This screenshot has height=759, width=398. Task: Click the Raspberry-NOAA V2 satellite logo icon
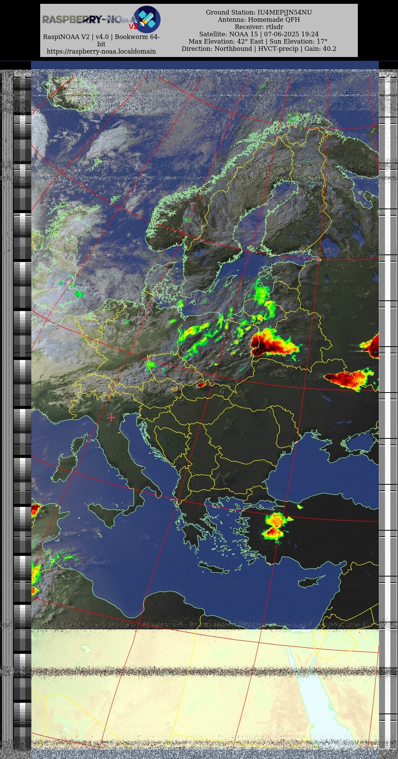coord(147,19)
